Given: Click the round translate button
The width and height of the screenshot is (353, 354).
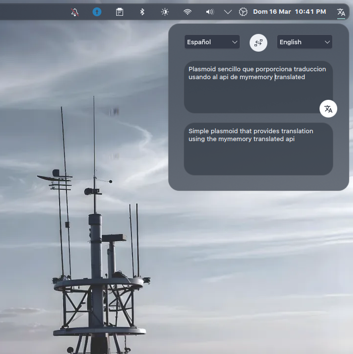Looking at the screenshot, I should click(328, 109).
